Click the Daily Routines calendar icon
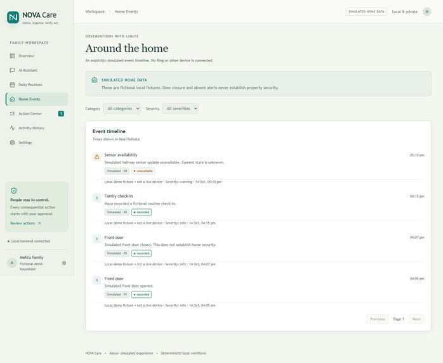This screenshot has height=363, width=443. [x=12, y=85]
